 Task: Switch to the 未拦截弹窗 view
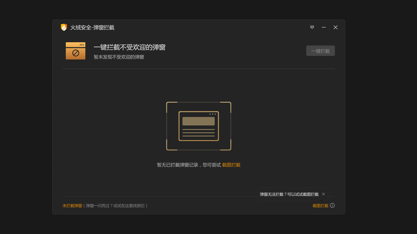pyautogui.click(x=72, y=205)
